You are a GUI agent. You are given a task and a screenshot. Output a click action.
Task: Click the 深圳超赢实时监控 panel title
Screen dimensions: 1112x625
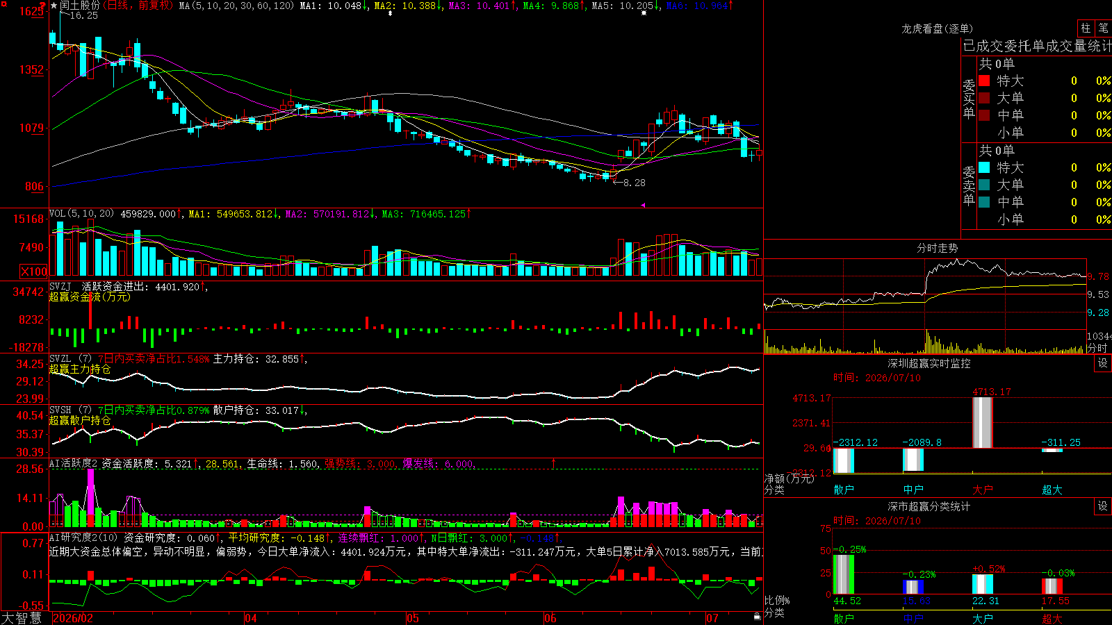[929, 363]
